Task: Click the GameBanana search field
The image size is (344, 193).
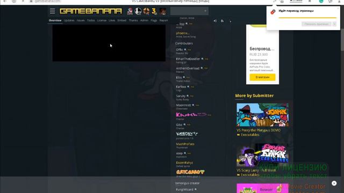Action: (189, 11)
